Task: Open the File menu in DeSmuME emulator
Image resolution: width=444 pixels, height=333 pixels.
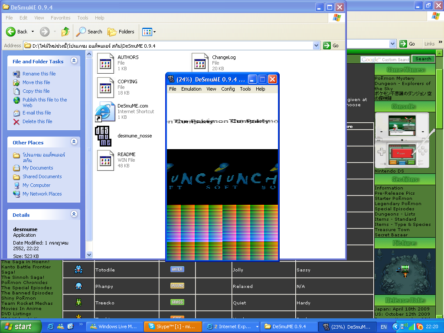Action: [173, 89]
